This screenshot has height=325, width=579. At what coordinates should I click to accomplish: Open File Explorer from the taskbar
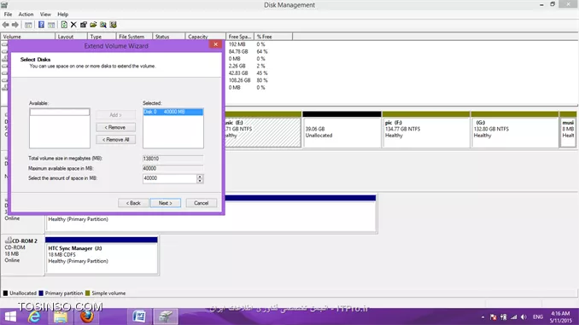[x=61, y=316]
